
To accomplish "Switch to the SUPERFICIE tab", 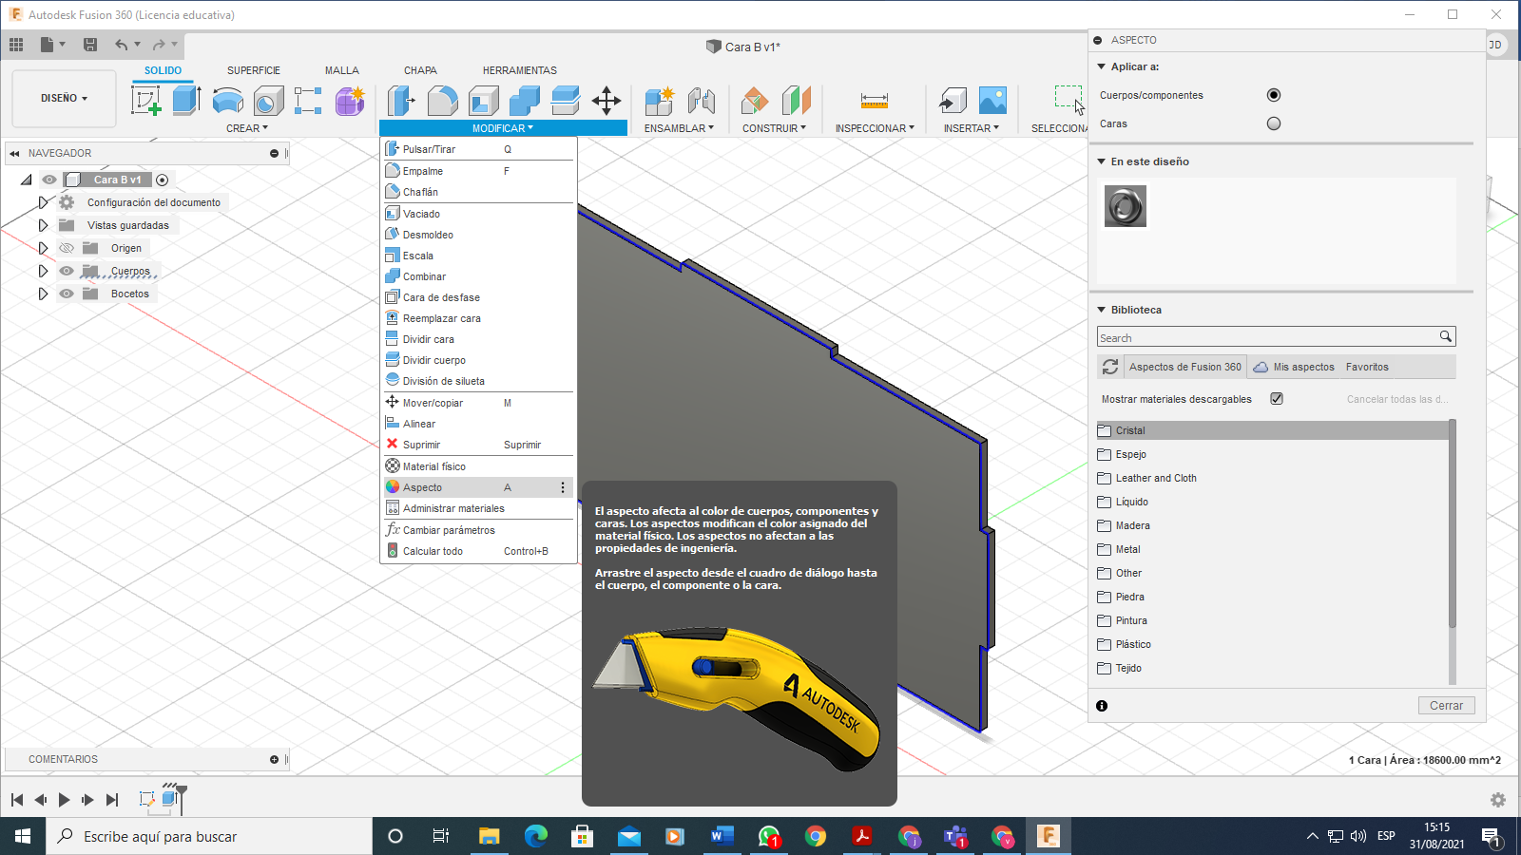I will [253, 70].
